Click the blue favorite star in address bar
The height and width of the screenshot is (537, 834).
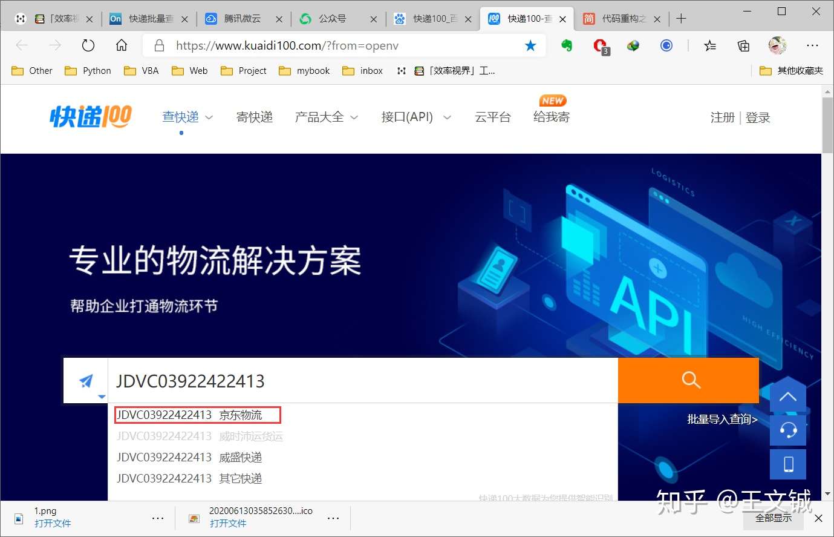(530, 45)
